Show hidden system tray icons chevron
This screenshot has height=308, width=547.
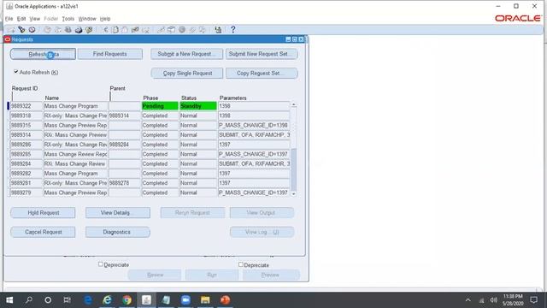pos(468,300)
